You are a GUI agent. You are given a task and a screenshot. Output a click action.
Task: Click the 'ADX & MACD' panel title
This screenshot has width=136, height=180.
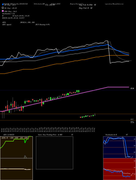[x=9, y=135]
